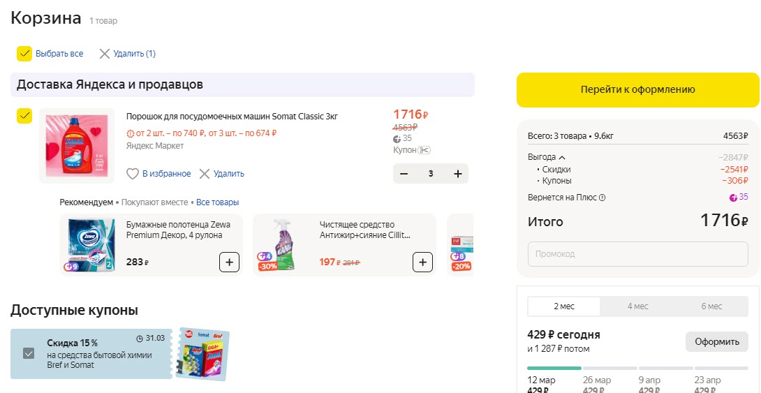Increase Somat quantity with the plus icon
Image resolution: width=761 pixels, height=393 pixels.
pos(457,174)
